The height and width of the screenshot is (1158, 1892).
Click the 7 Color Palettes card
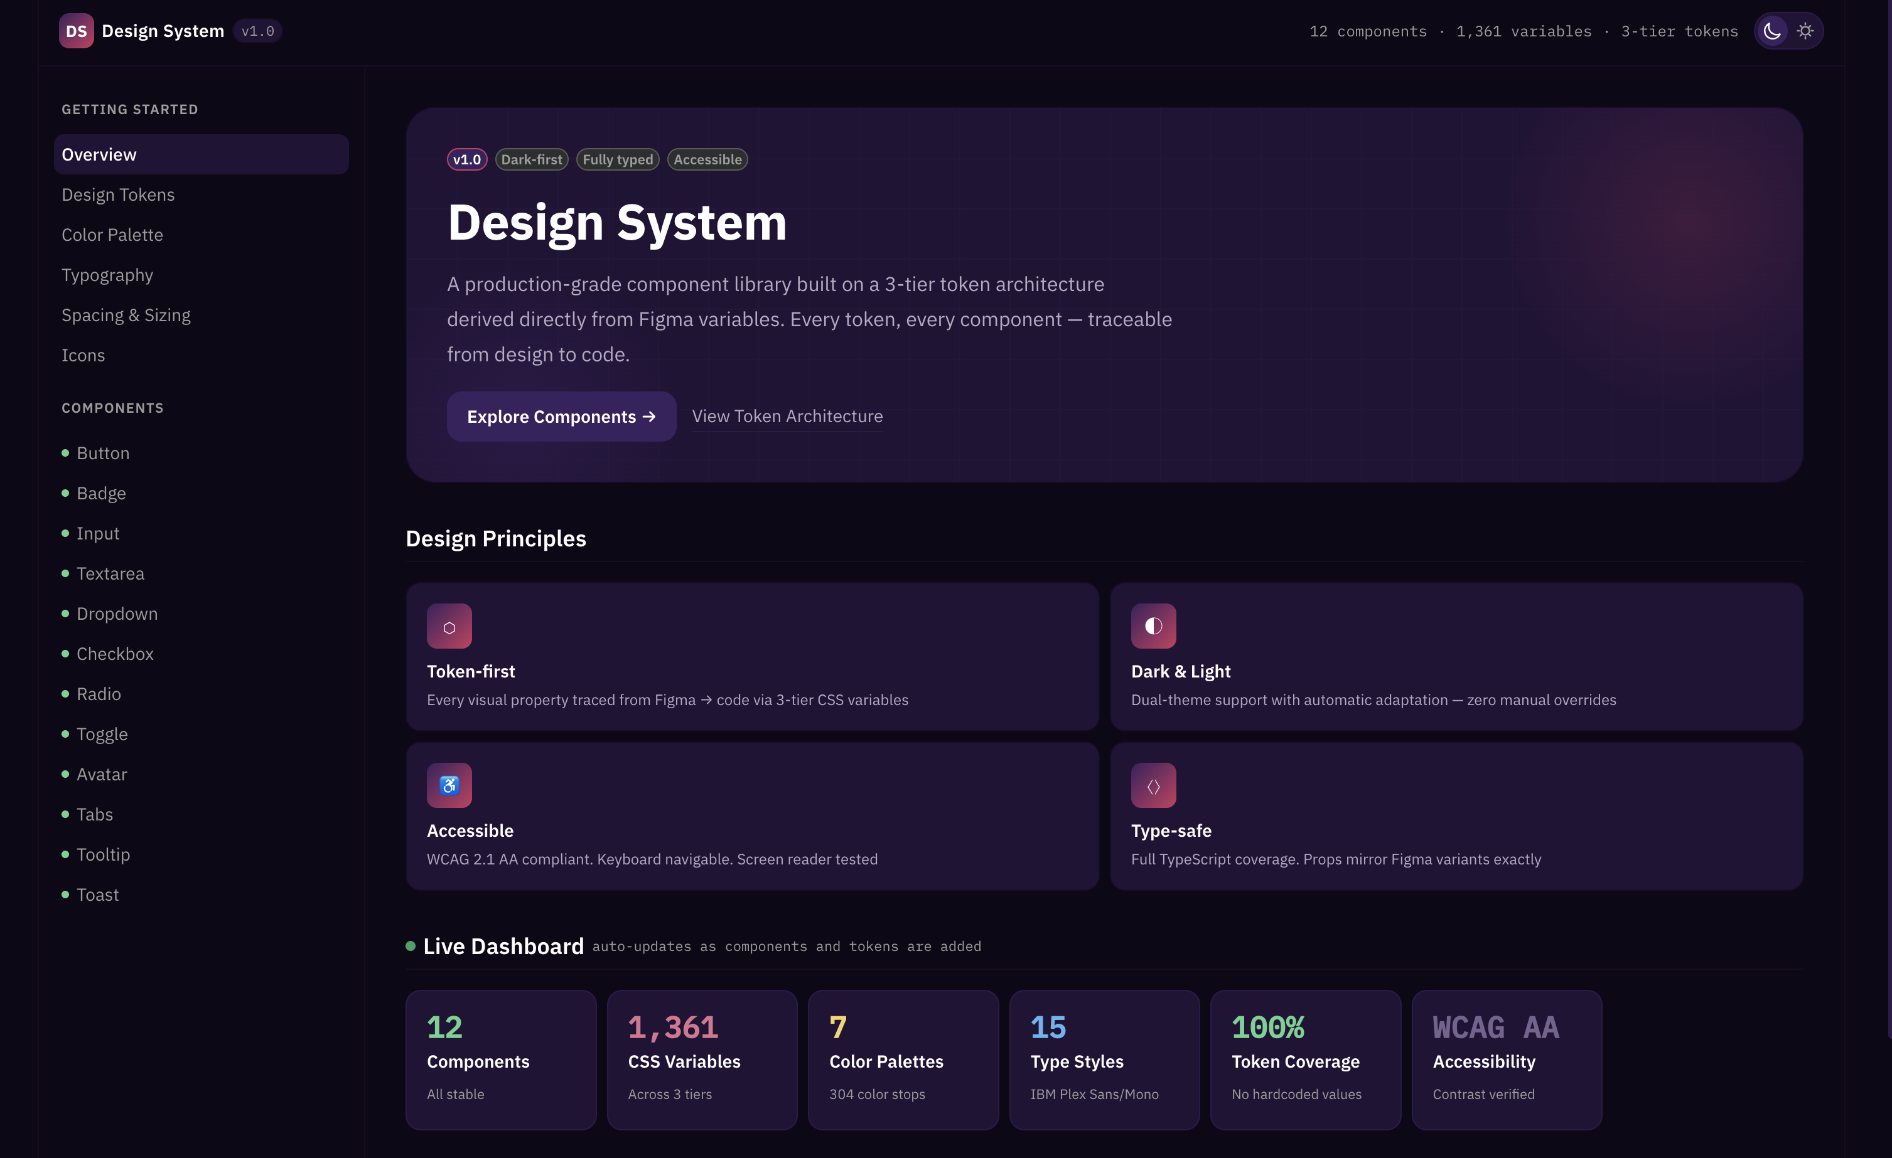coord(903,1060)
